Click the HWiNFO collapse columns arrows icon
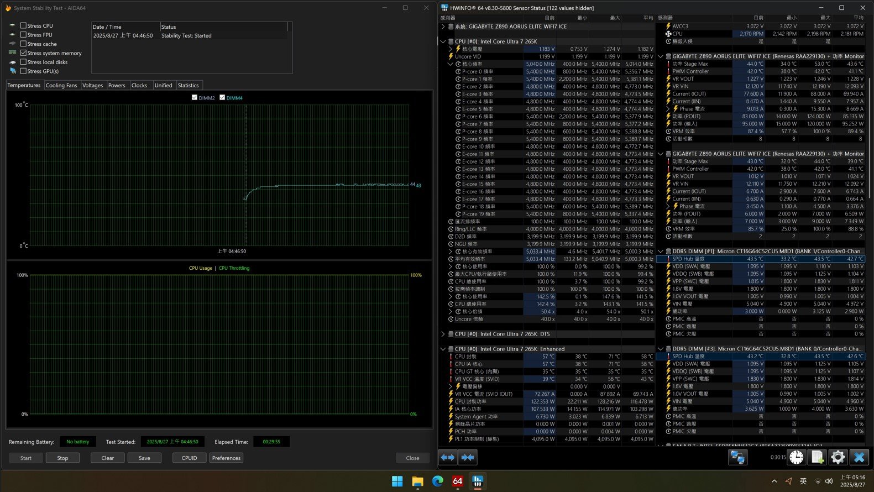Viewport: 874px width, 492px height. tap(468, 457)
